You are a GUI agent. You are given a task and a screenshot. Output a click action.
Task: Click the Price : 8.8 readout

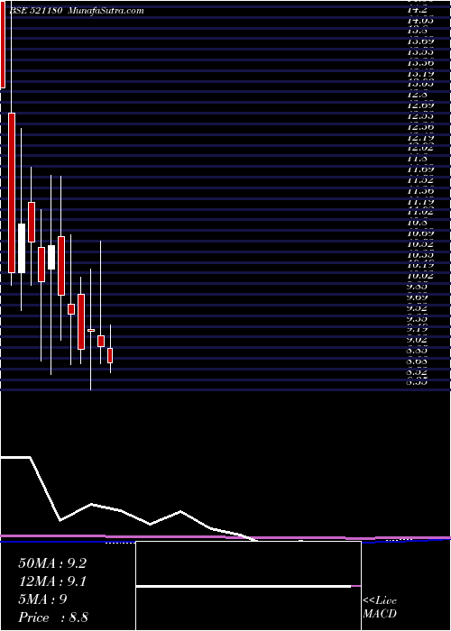click(x=53, y=617)
